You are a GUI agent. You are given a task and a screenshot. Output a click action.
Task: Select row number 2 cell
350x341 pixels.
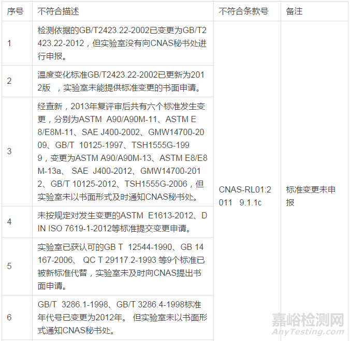tap(9, 81)
